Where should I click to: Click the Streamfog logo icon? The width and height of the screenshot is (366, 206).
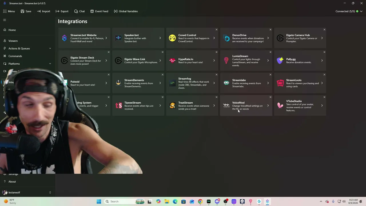point(172,83)
